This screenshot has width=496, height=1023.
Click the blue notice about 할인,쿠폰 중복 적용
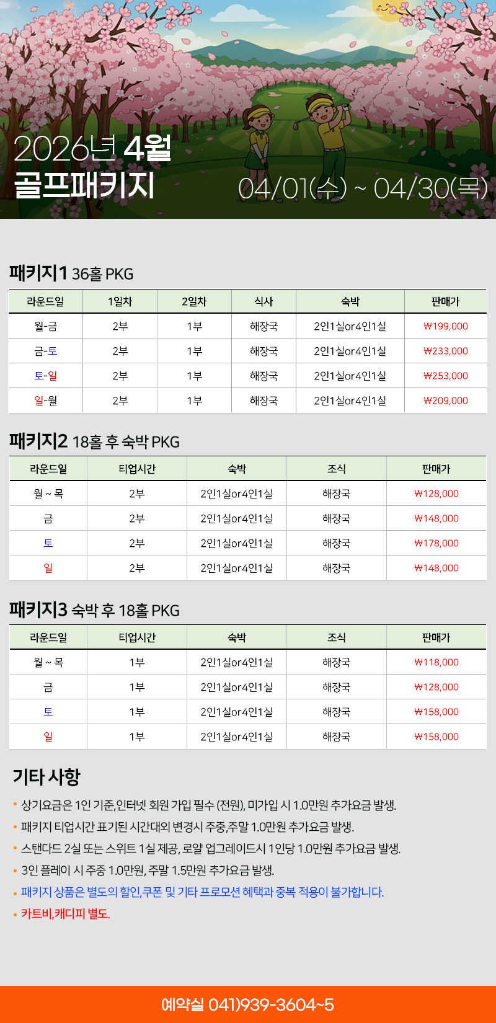202,892
